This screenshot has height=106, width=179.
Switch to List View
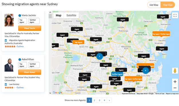point(154,5)
